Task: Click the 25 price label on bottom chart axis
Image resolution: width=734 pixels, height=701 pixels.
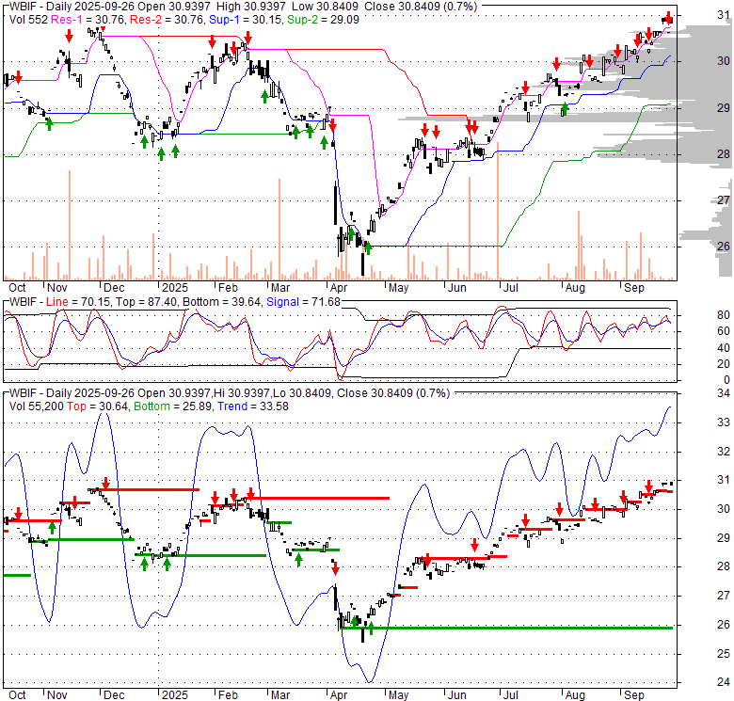Action: [x=724, y=654]
